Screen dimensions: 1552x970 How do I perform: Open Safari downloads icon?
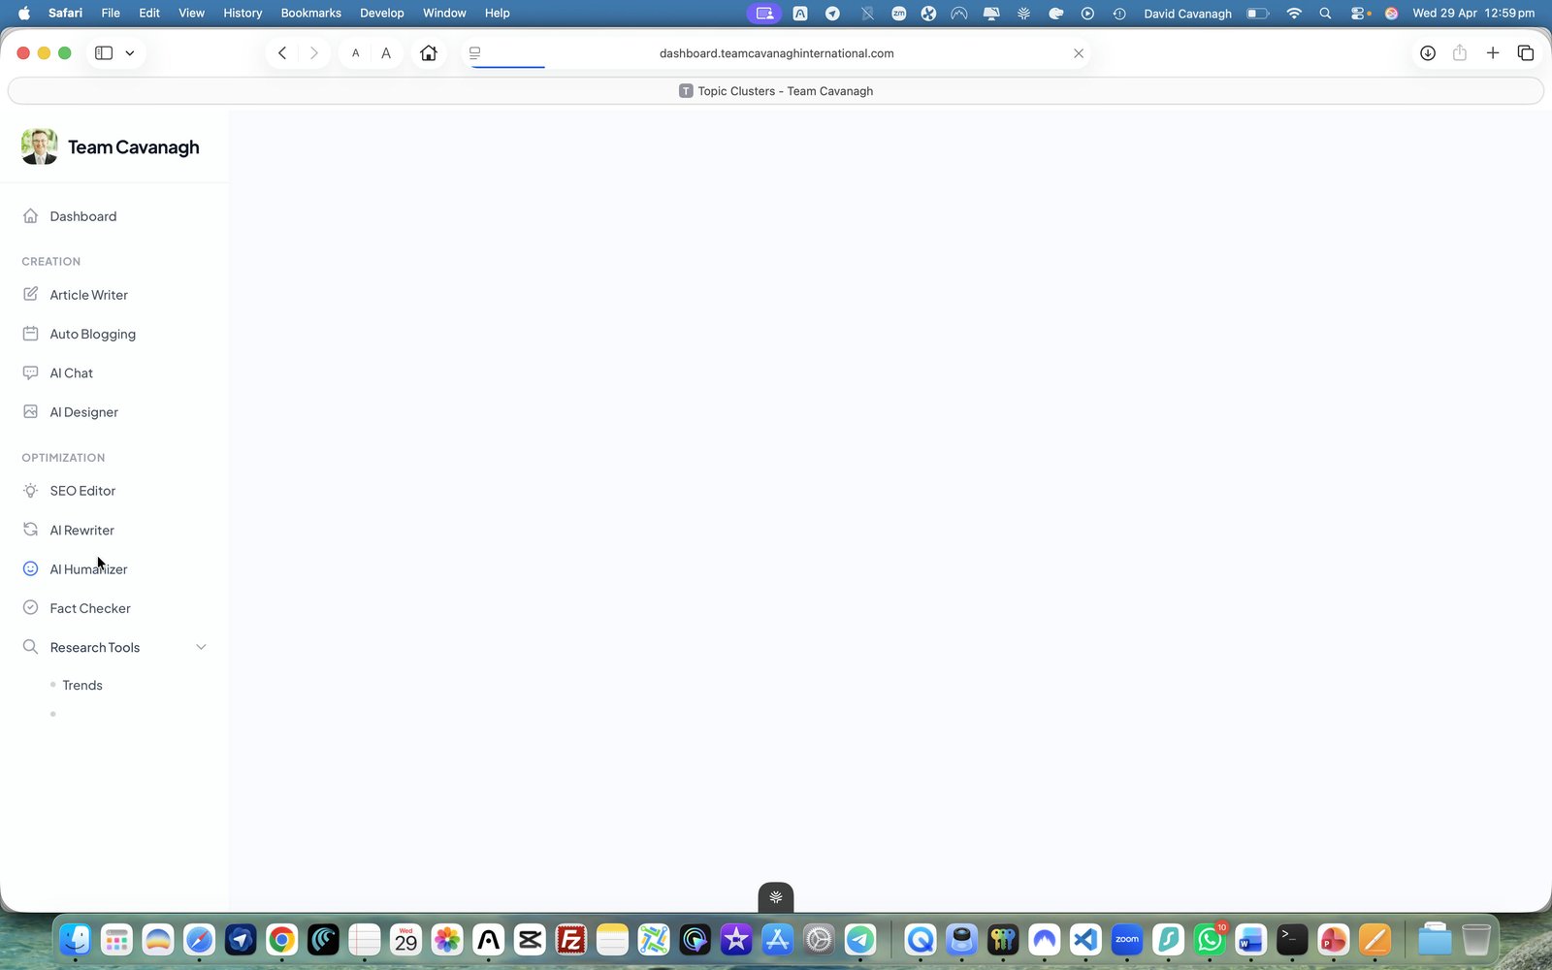point(1428,53)
